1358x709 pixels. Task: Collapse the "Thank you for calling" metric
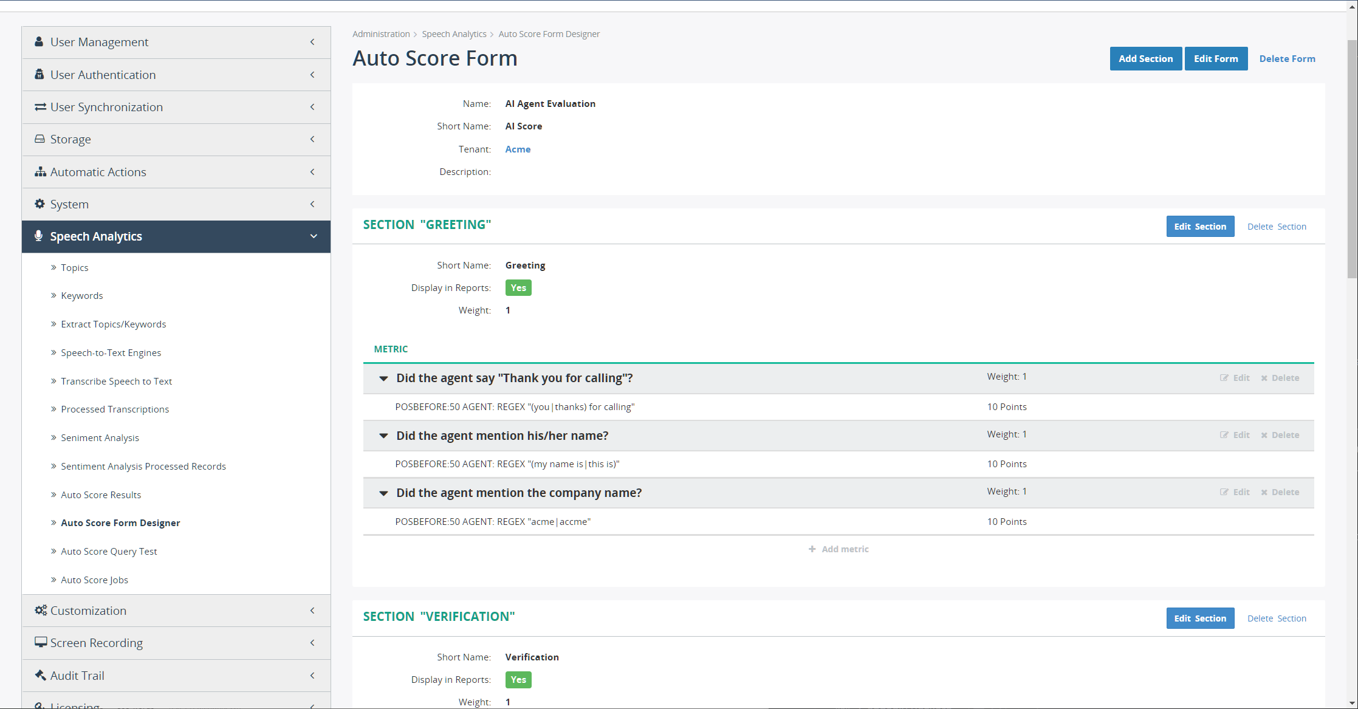[383, 378]
